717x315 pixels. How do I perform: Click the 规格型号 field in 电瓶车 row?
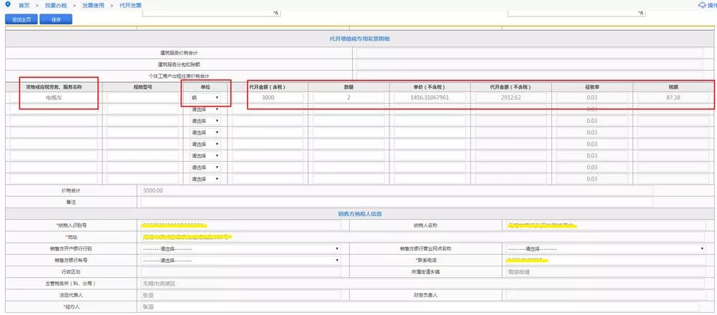coord(143,97)
